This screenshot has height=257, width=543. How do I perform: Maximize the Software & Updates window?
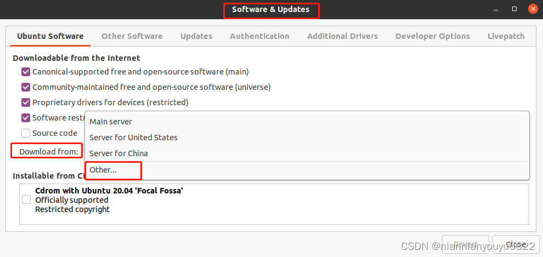click(514, 9)
